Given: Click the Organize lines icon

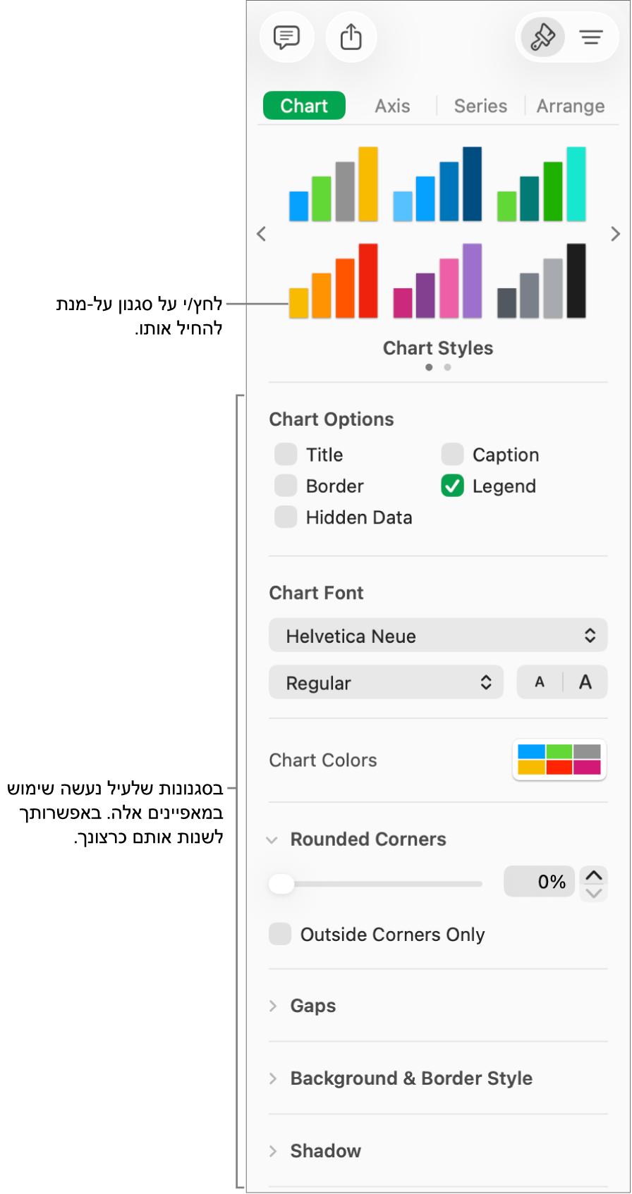Looking at the screenshot, I should pyautogui.click(x=591, y=37).
